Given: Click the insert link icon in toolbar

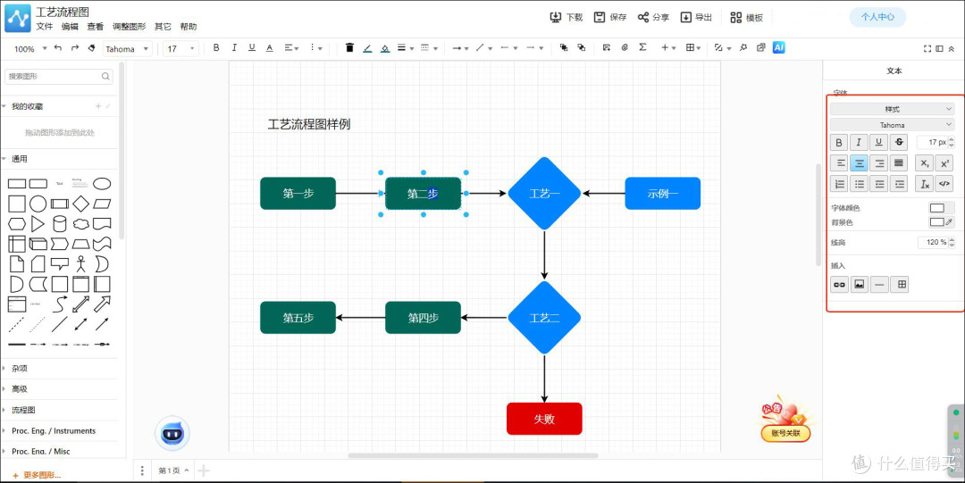Looking at the screenshot, I should 625,47.
